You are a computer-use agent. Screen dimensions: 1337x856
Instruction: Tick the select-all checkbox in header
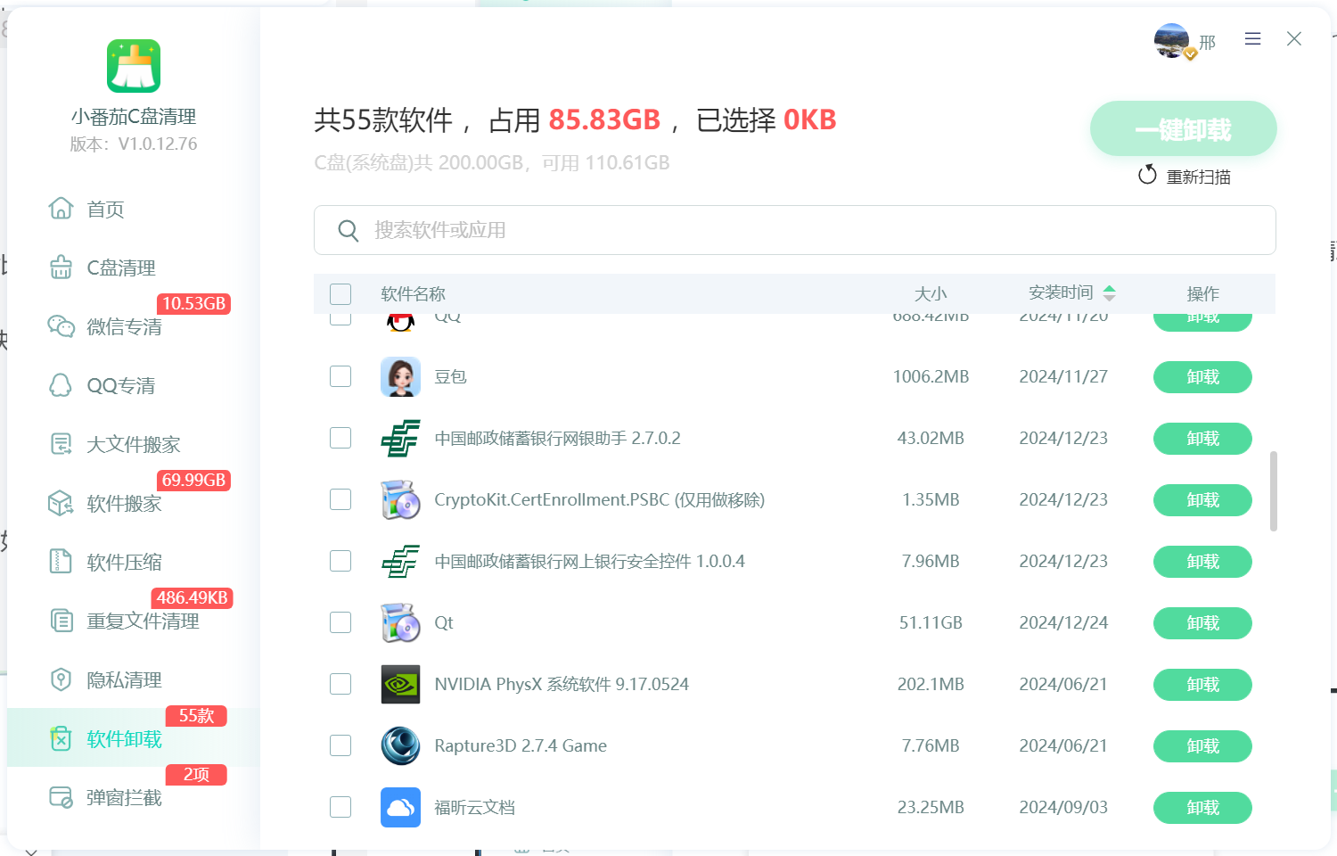click(x=340, y=294)
